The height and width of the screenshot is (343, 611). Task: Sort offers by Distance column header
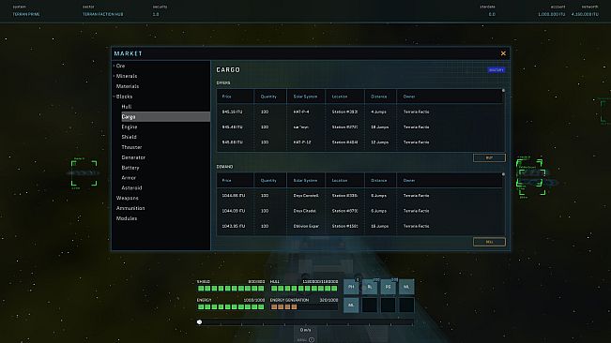pyautogui.click(x=379, y=97)
